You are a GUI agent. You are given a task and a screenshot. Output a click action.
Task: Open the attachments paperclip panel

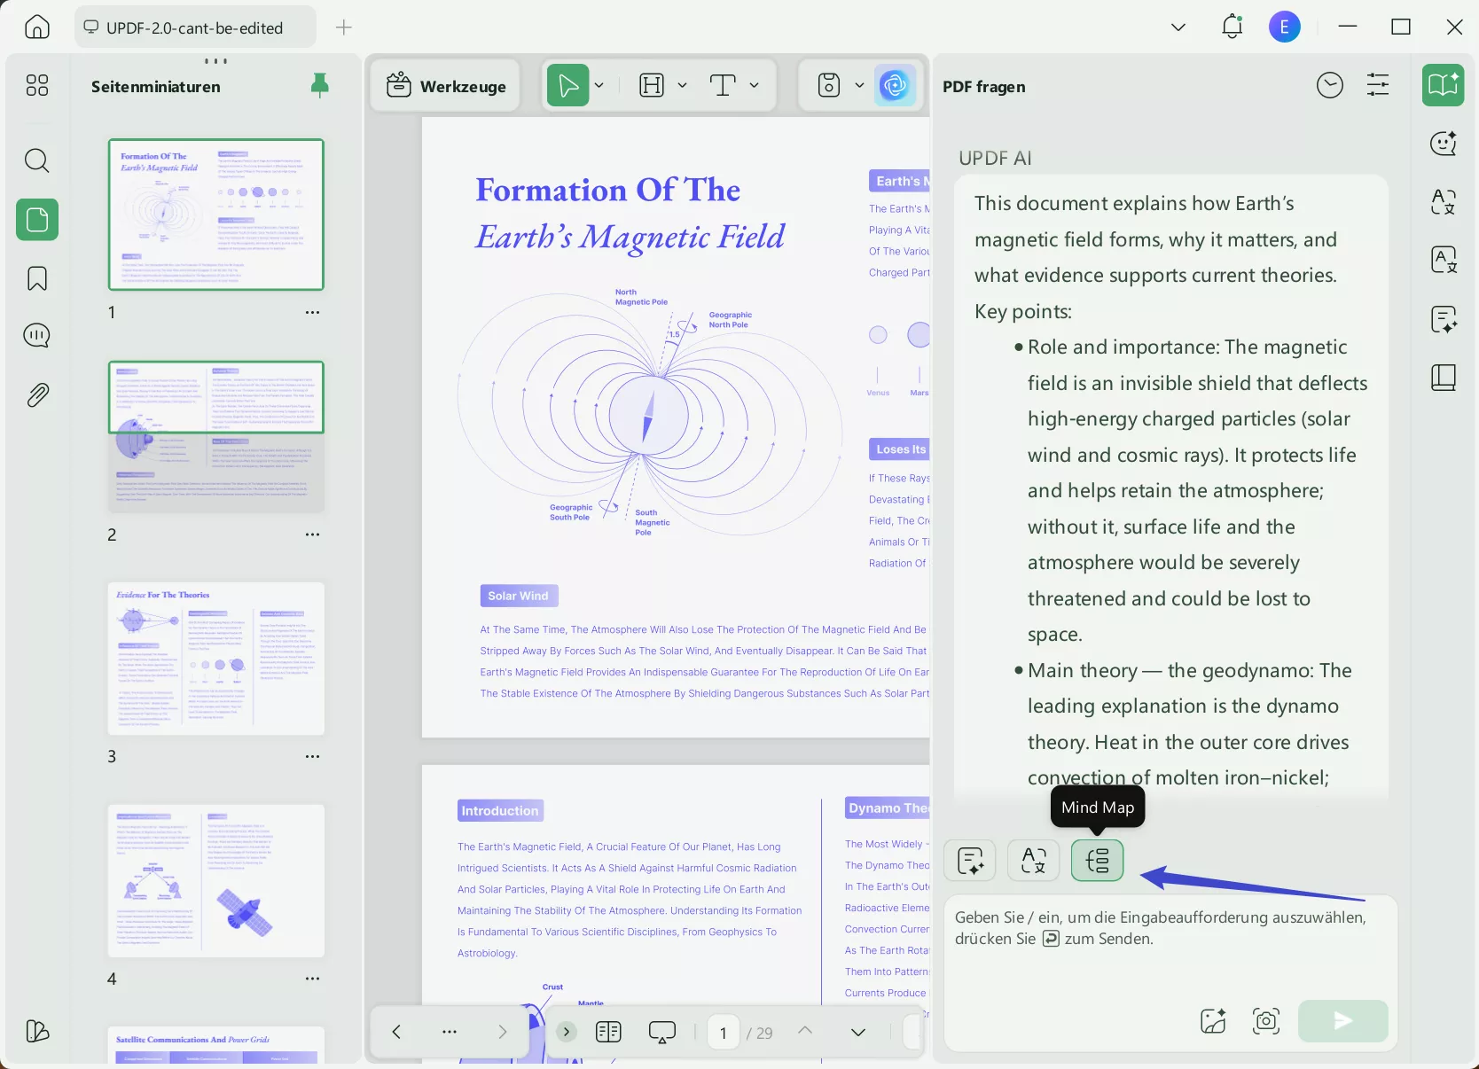point(37,394)
